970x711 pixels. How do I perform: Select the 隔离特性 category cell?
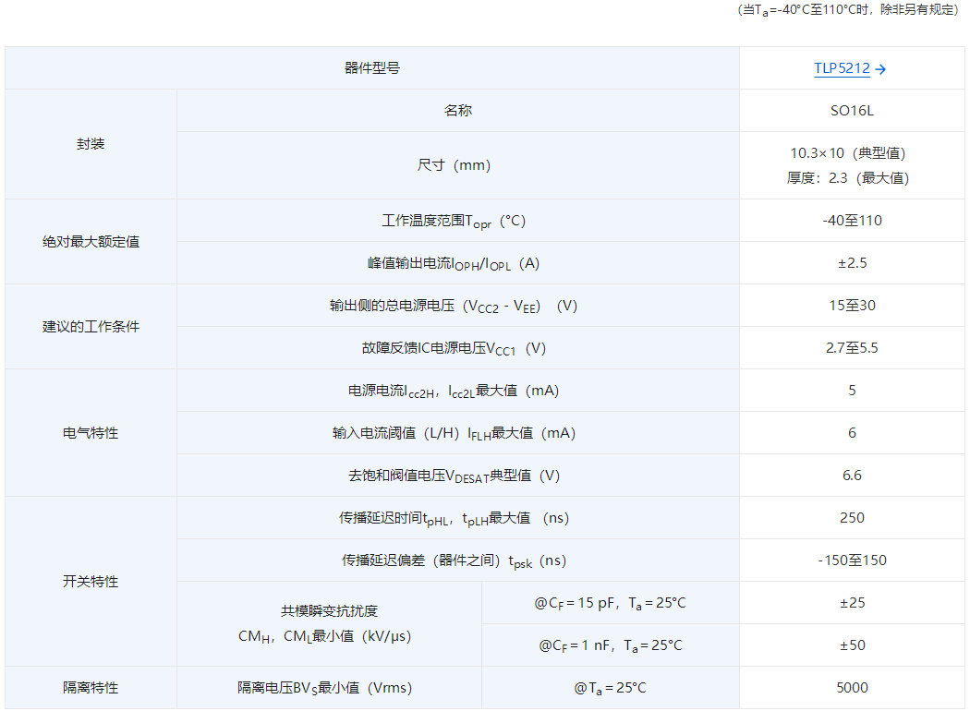(91, 688)
